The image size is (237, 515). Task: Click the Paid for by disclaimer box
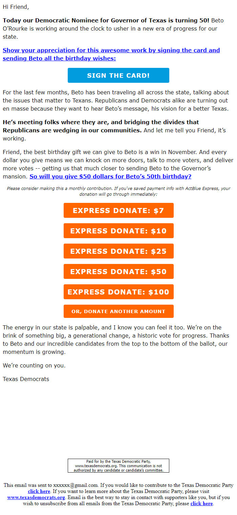tap(118, 466)
